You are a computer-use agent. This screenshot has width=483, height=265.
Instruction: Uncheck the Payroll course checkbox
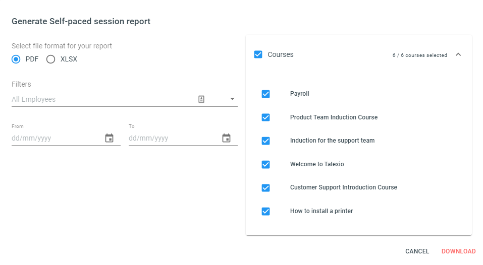(x=265, y=94)
